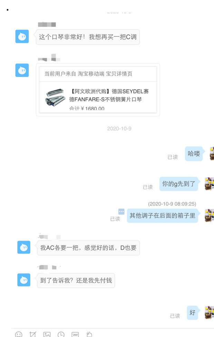The width and height of the screenshot is (214, 337).
Task: Select the 这个口琴非常好 message bubble
Action: coord(88,37)
